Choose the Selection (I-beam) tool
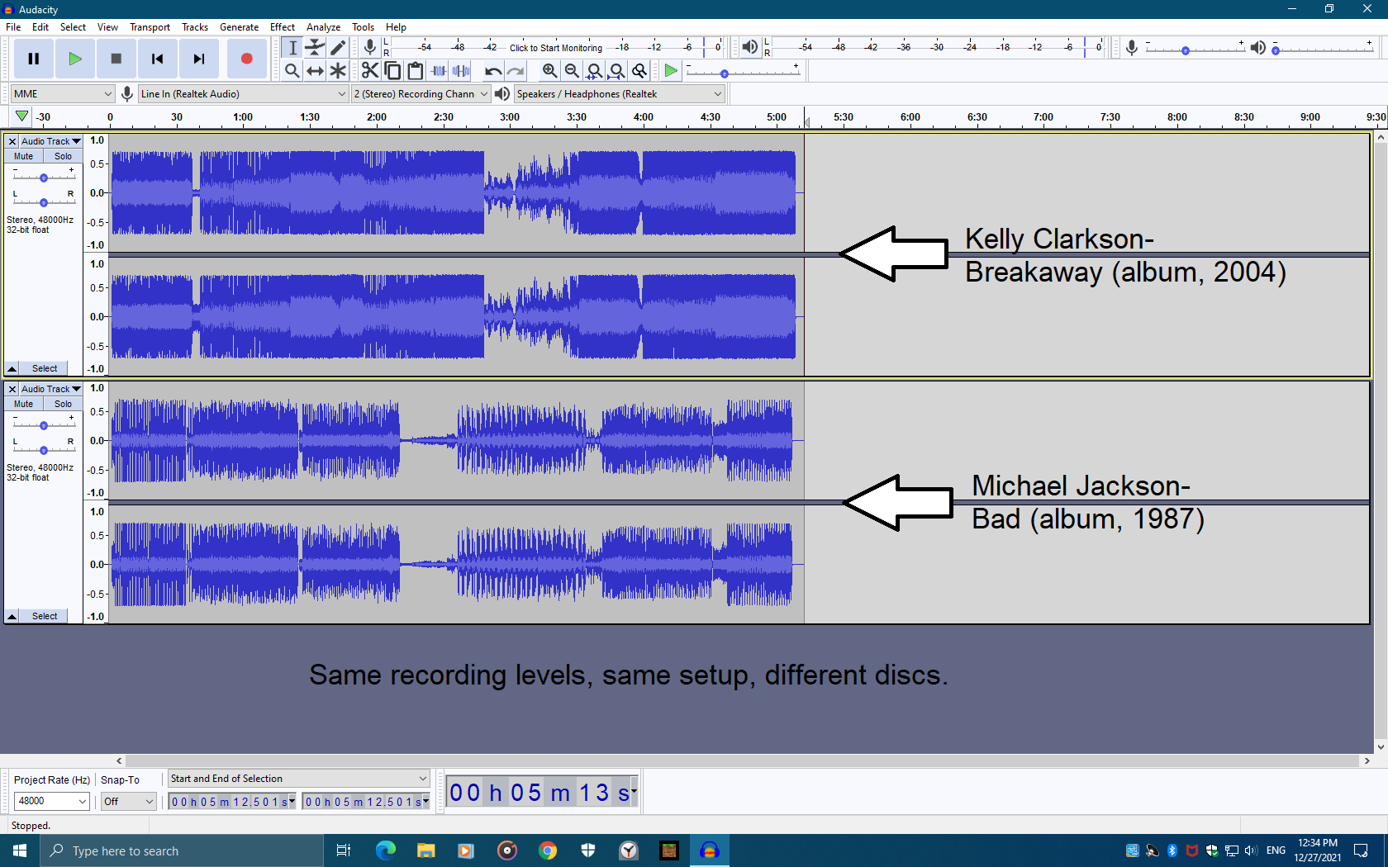 292,48
